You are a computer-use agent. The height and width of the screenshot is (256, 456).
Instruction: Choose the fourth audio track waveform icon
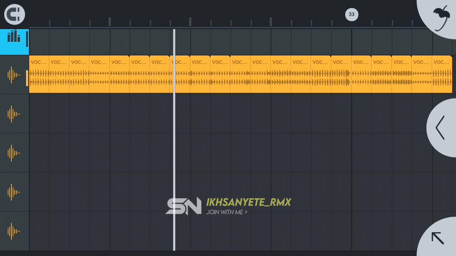pos(14,192)
